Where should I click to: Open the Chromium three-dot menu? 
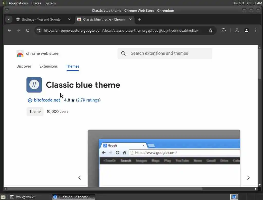[256, 30]
